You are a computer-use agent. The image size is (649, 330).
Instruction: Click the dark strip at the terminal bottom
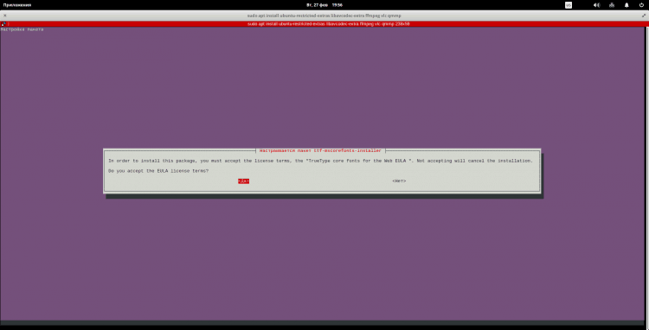(324, 322)
